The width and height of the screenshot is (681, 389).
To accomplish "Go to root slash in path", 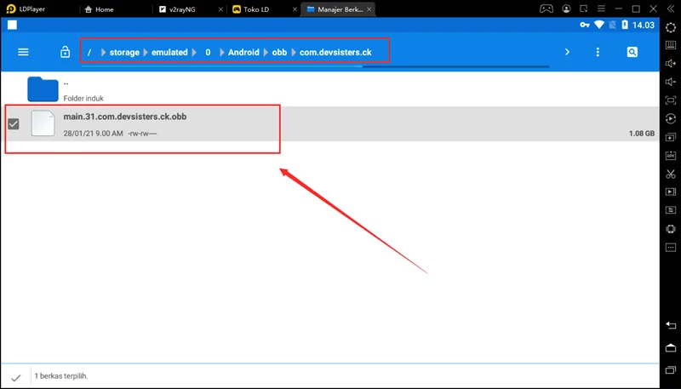I will tap(89, 52).
